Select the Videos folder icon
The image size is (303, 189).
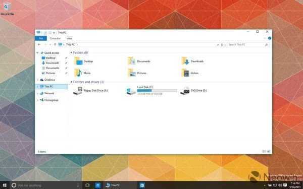(x=185, y=73)
